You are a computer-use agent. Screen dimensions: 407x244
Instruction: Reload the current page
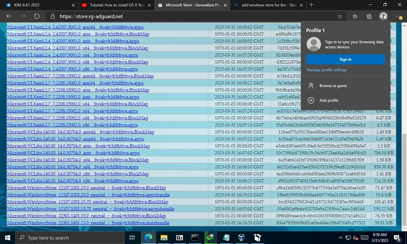[x=37, y=16]
